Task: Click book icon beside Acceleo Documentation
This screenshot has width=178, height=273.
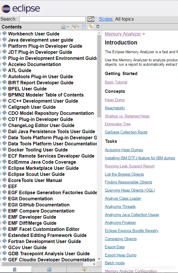Action: (x=5, y=64)
